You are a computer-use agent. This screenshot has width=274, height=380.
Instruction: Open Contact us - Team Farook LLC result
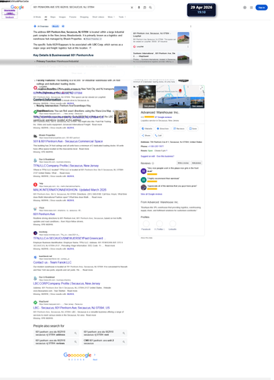(53, 262)
